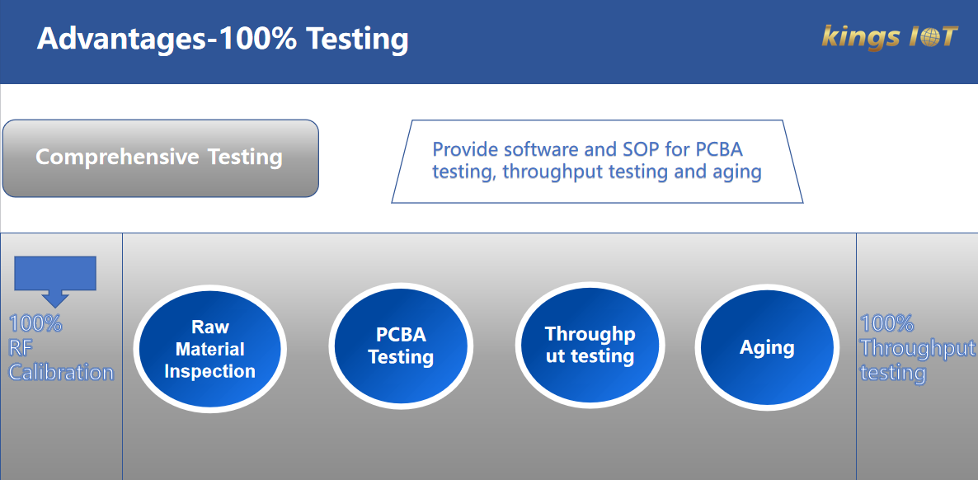Click empty gray area beneath the PCBA Testing oval
This screenshot has width=978, height=480.
pos(401,445)
